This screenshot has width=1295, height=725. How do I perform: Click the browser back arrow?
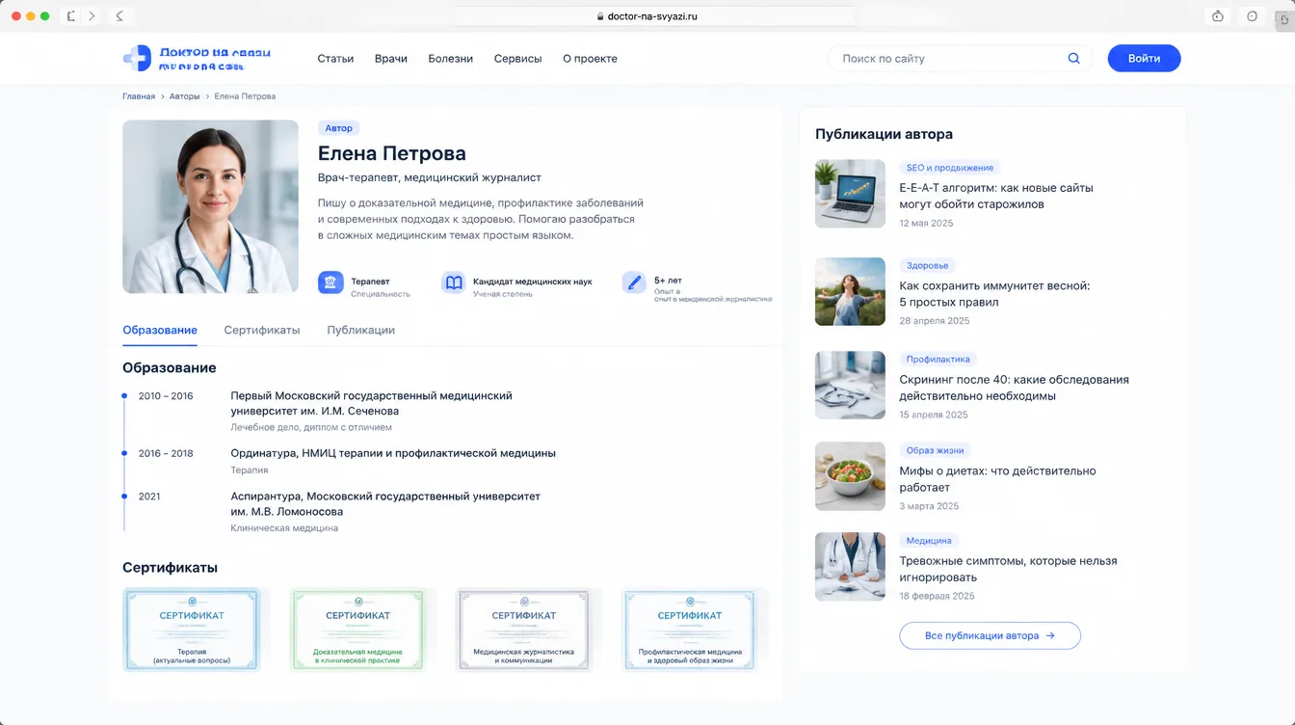(119, 16)
